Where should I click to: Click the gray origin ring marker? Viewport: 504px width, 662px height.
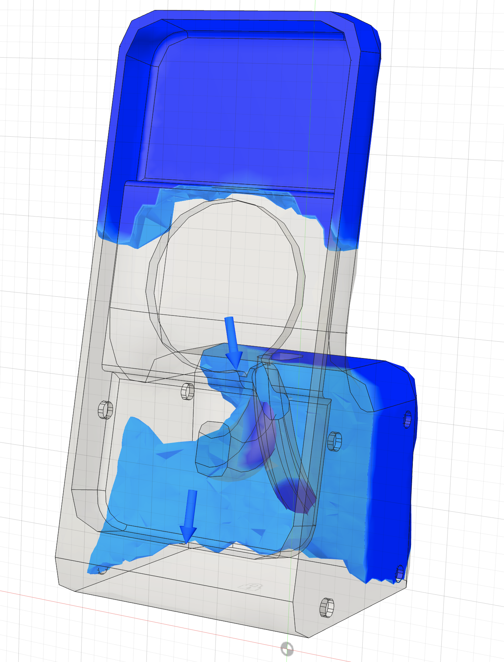[287, 648]
